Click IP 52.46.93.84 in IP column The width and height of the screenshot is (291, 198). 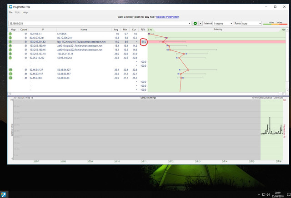35,78
